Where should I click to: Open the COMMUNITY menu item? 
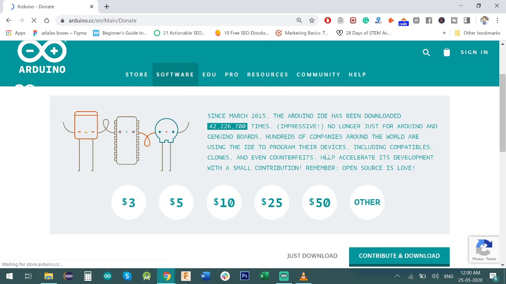click(319, 75)
